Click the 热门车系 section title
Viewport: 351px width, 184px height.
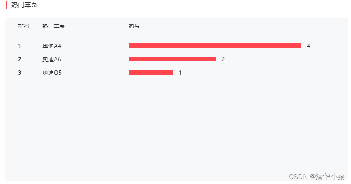coord(24,5)
